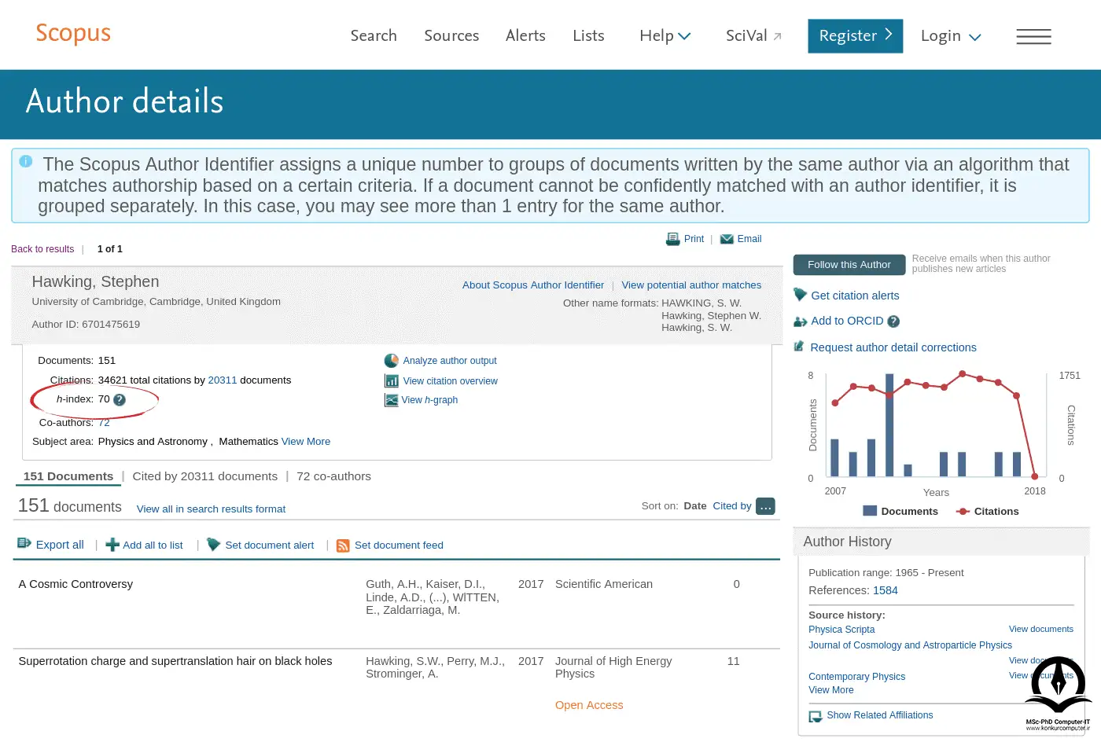
Task: Sort documents by Cited by
Action: [x=732, y=506]
